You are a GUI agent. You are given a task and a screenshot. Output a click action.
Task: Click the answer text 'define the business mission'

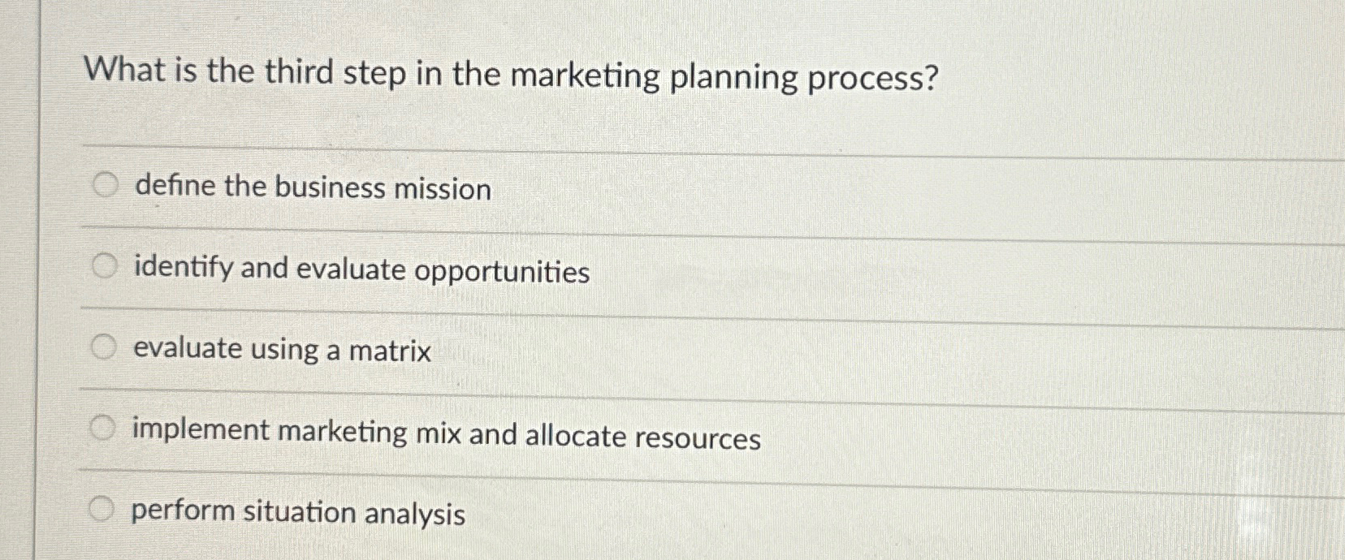pos(313,188)
